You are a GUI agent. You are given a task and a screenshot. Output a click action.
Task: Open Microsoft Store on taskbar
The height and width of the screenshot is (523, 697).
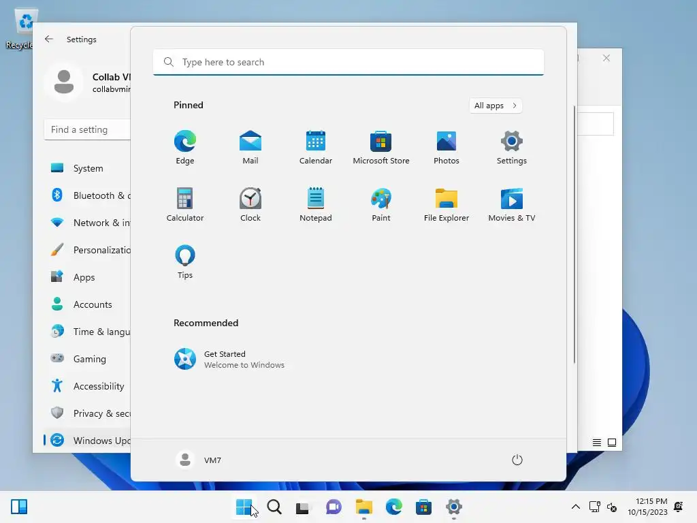click(x=423, y=507)
